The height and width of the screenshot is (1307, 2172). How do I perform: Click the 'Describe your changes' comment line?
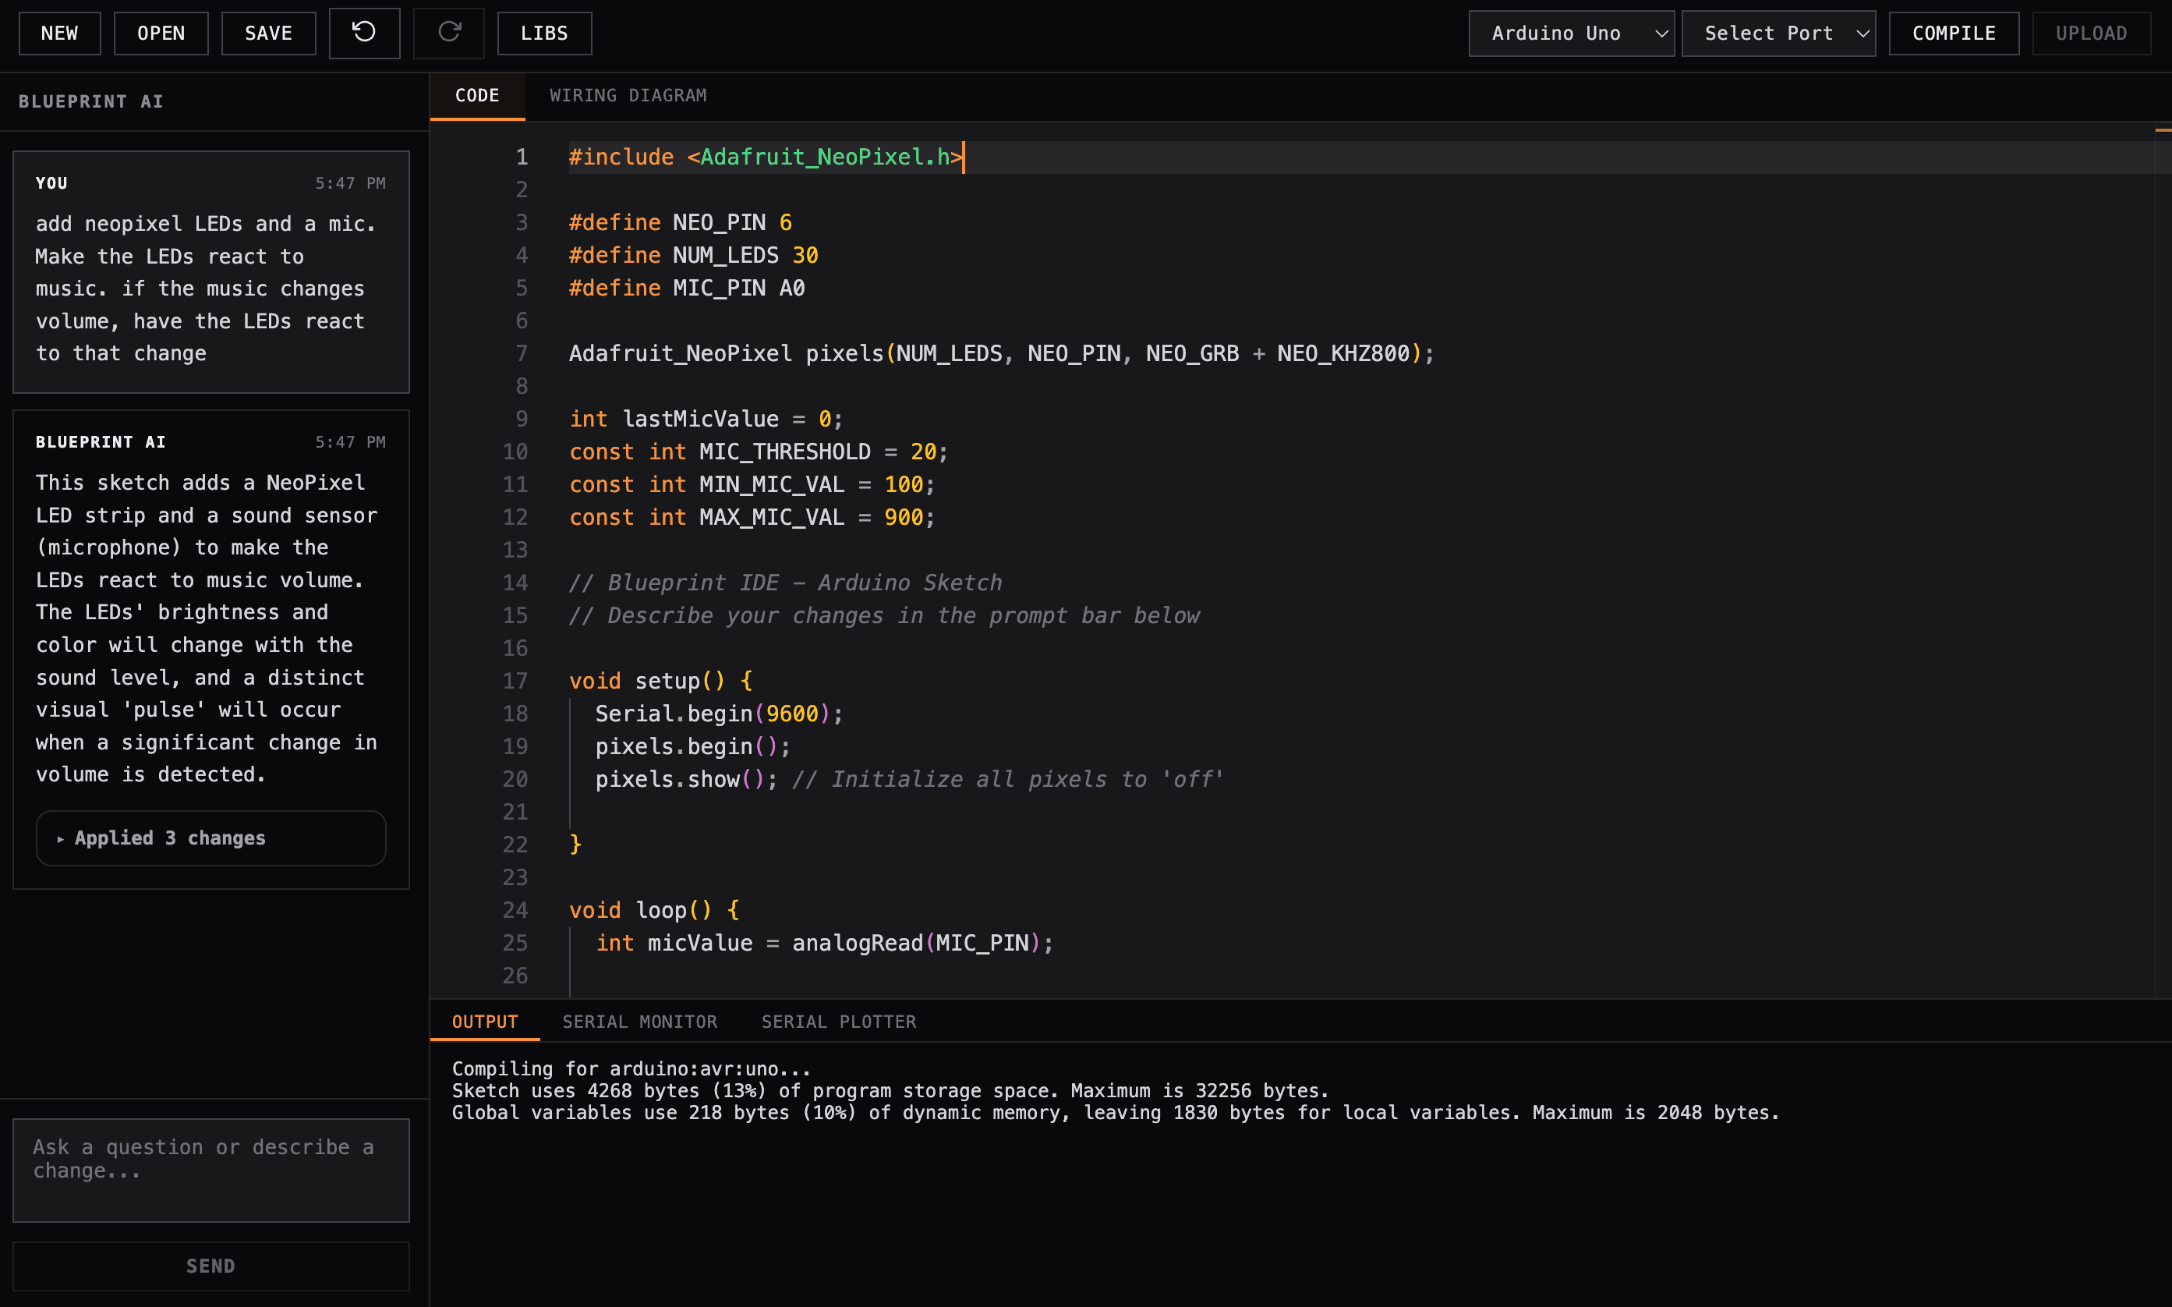(x=884, y=615)
